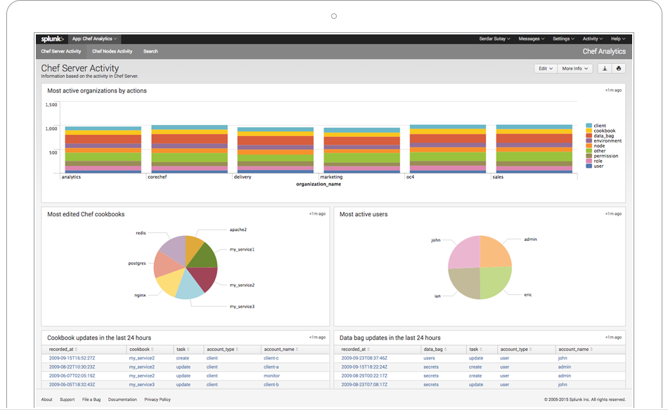Expand the Messages menu
This screenshot has width=668, height=410.
(532, 39)
